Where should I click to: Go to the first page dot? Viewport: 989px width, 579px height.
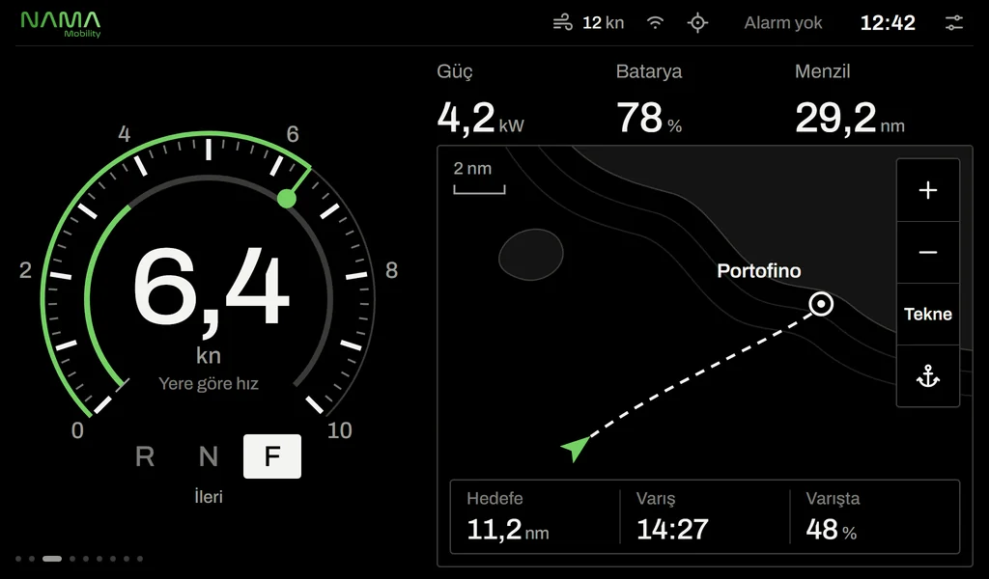coord(18,559)
